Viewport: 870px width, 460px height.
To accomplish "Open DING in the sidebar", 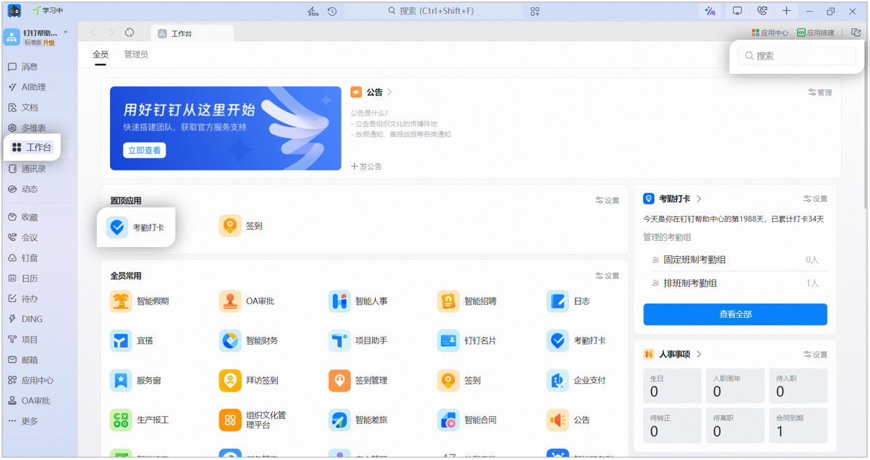I will coord(25,319).
